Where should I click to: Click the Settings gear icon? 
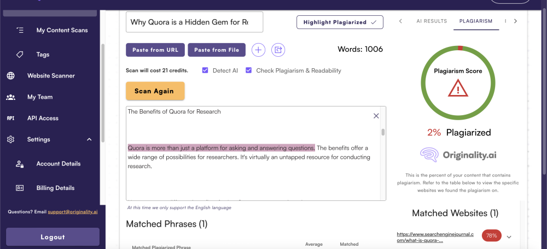coord(11,139)
